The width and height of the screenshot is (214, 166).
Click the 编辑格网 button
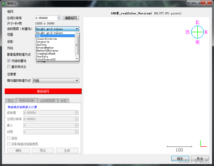(x=71, y=18)
